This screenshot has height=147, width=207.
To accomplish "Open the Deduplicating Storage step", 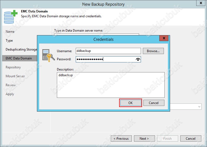I will click(x=21, y=49).
